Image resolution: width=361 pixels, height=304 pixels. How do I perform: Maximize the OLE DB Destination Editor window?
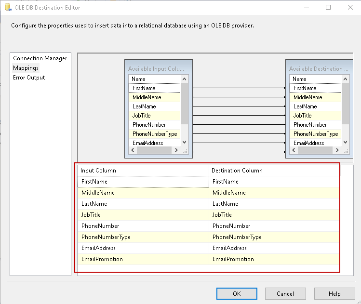[328, 8]
